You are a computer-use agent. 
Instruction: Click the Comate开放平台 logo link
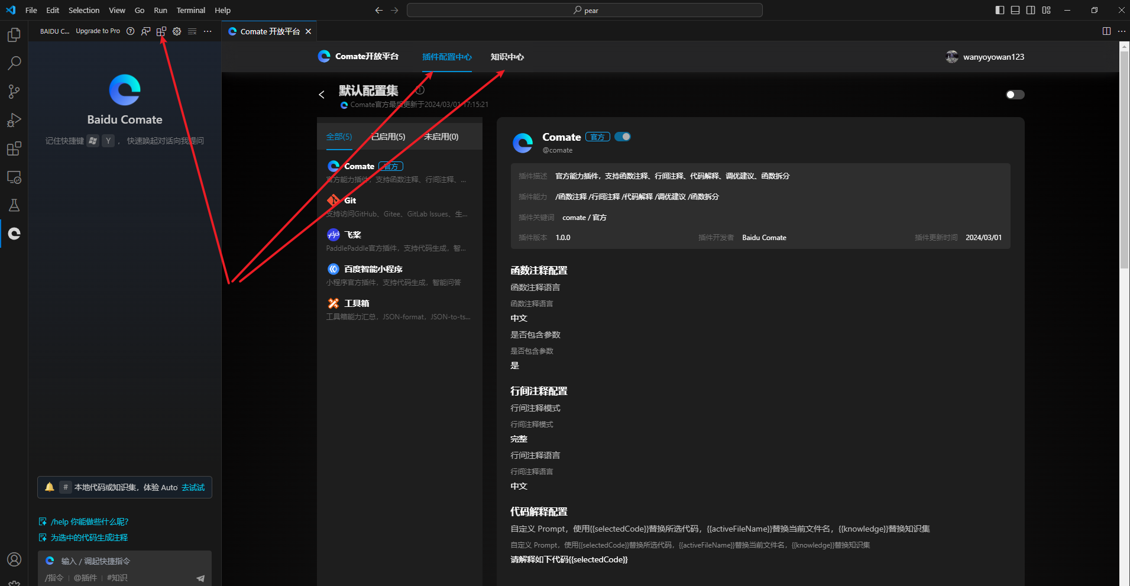click(x=358, y=56)
